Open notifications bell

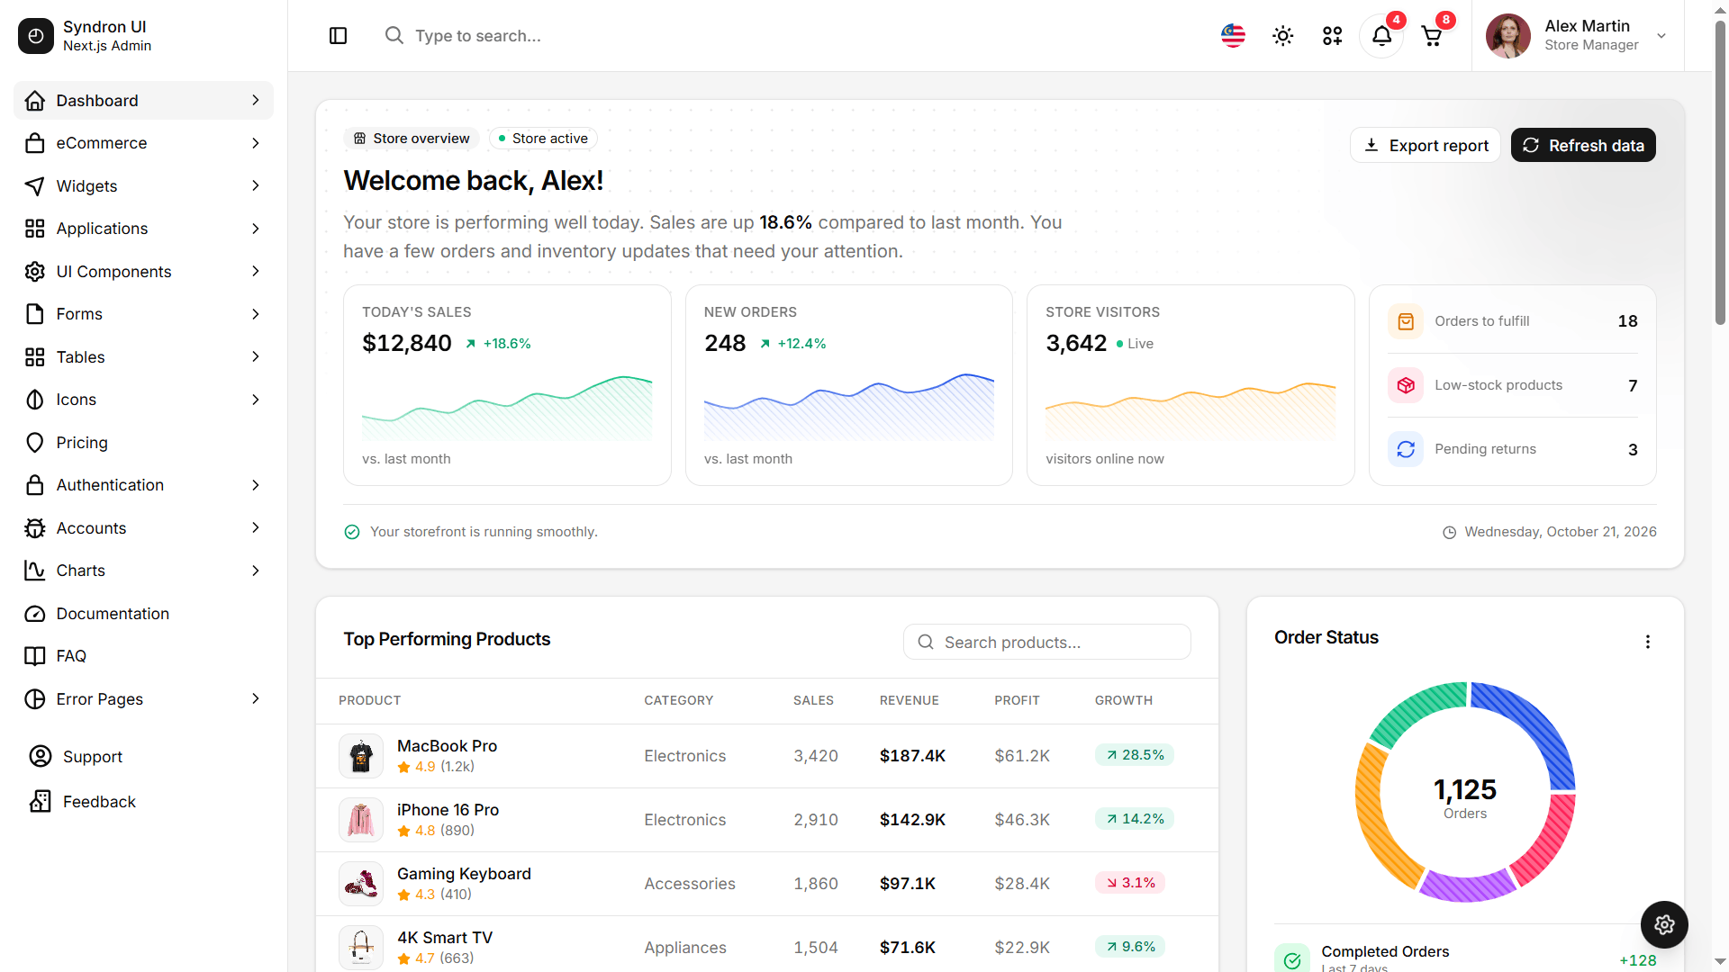1381,36
